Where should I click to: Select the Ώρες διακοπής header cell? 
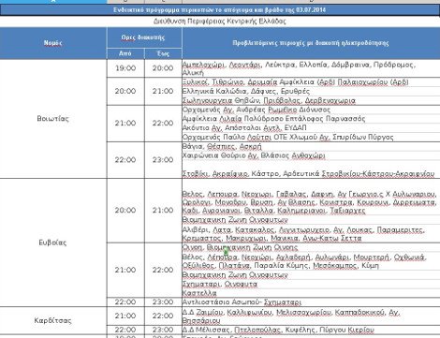144,37
